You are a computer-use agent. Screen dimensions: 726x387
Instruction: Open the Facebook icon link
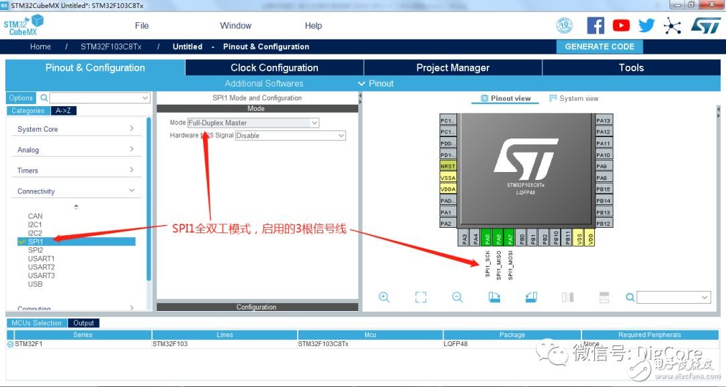click(x=596, y=26)
